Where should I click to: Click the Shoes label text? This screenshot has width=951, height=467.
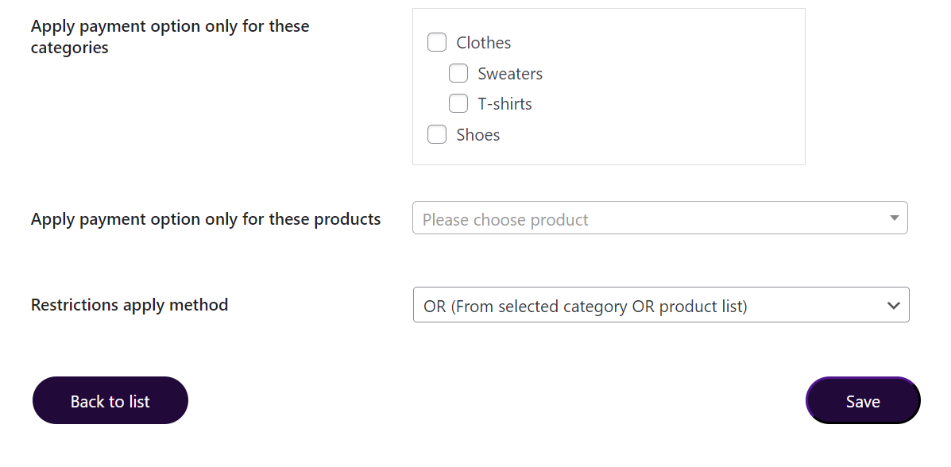[478, 135]
